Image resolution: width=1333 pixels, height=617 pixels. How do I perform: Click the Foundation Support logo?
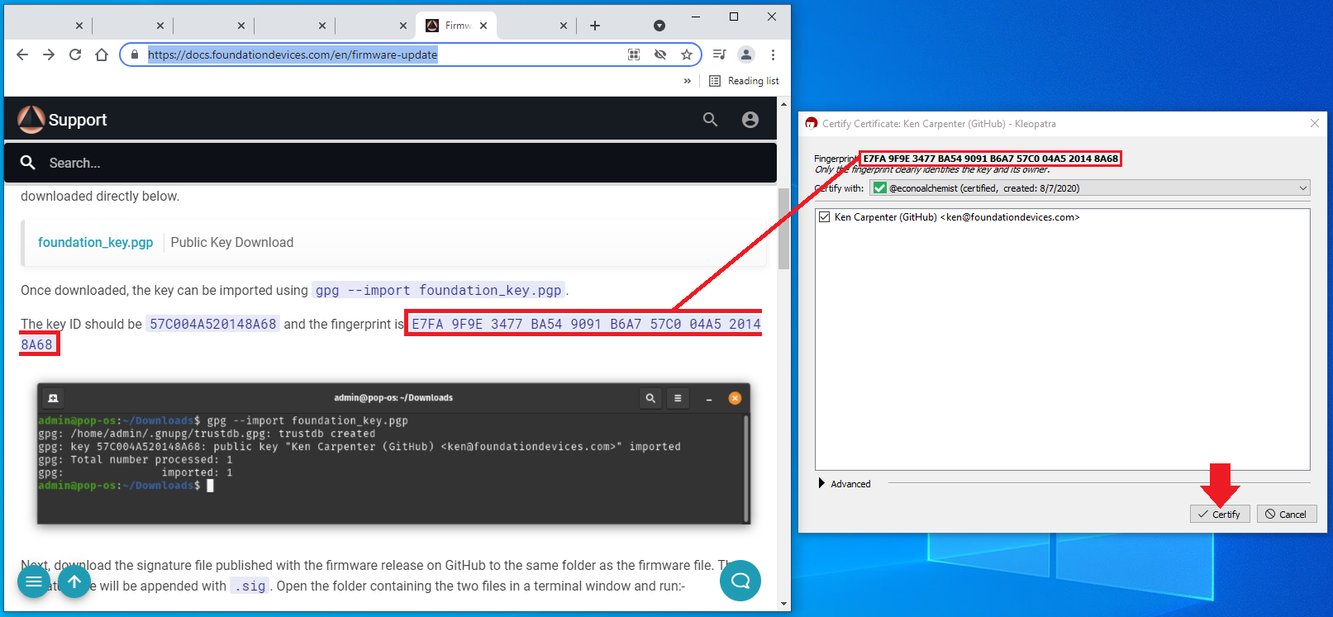pos(63,120)
